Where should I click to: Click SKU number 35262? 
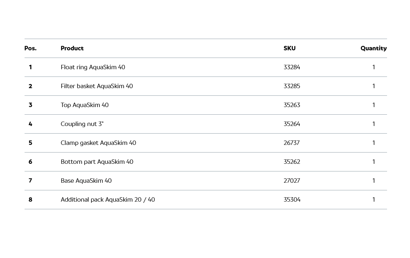click(292, 162)
